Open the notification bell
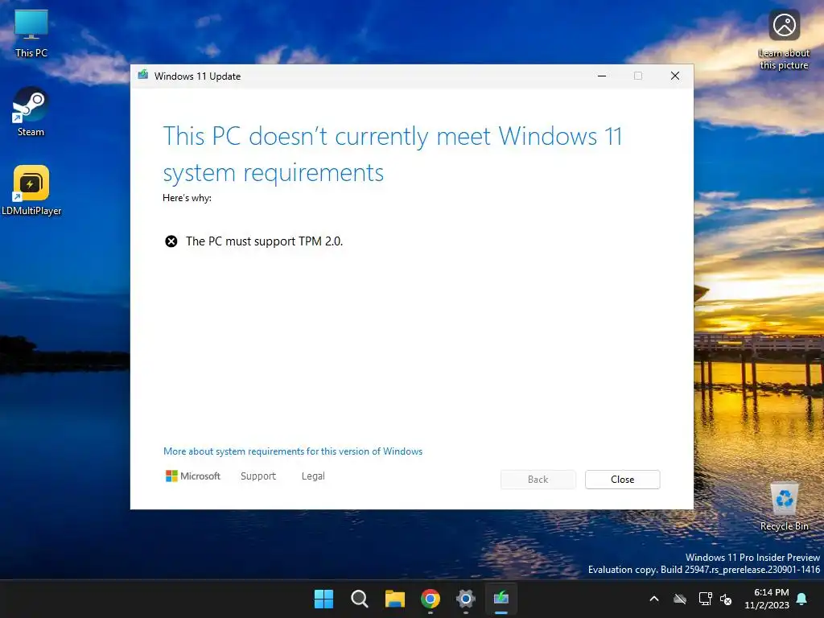 (x=802, y=599)
